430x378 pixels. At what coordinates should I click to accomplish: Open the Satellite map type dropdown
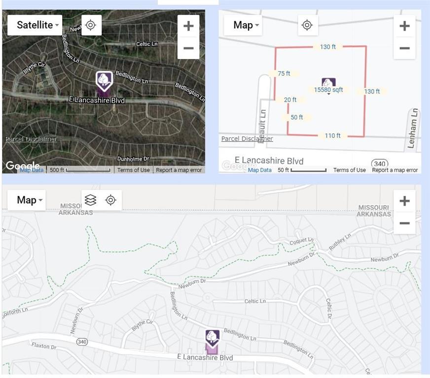(x=35, y=25)
